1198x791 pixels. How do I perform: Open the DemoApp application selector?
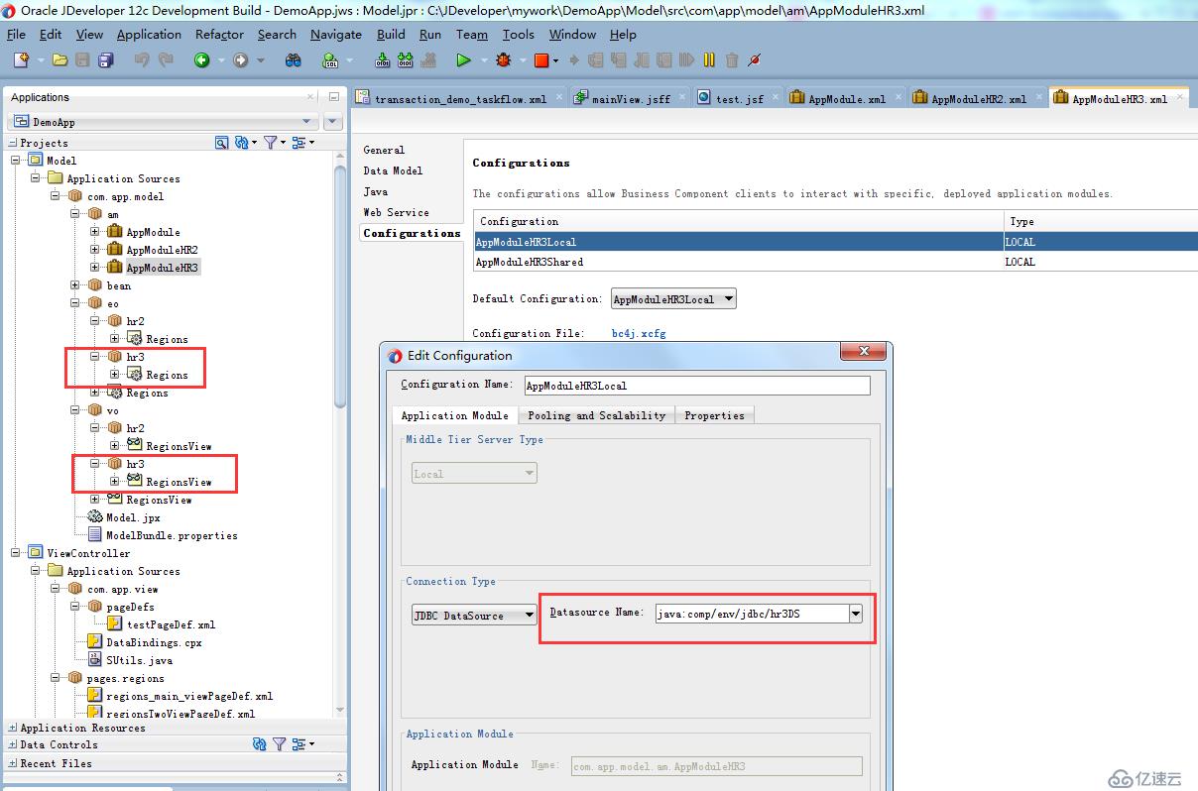click(x=163, y=122)
